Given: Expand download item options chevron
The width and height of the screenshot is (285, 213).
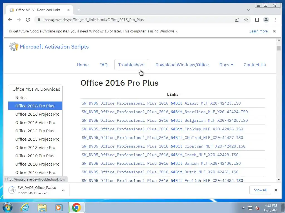Looking at the screenshot, I should pos(63,190).
